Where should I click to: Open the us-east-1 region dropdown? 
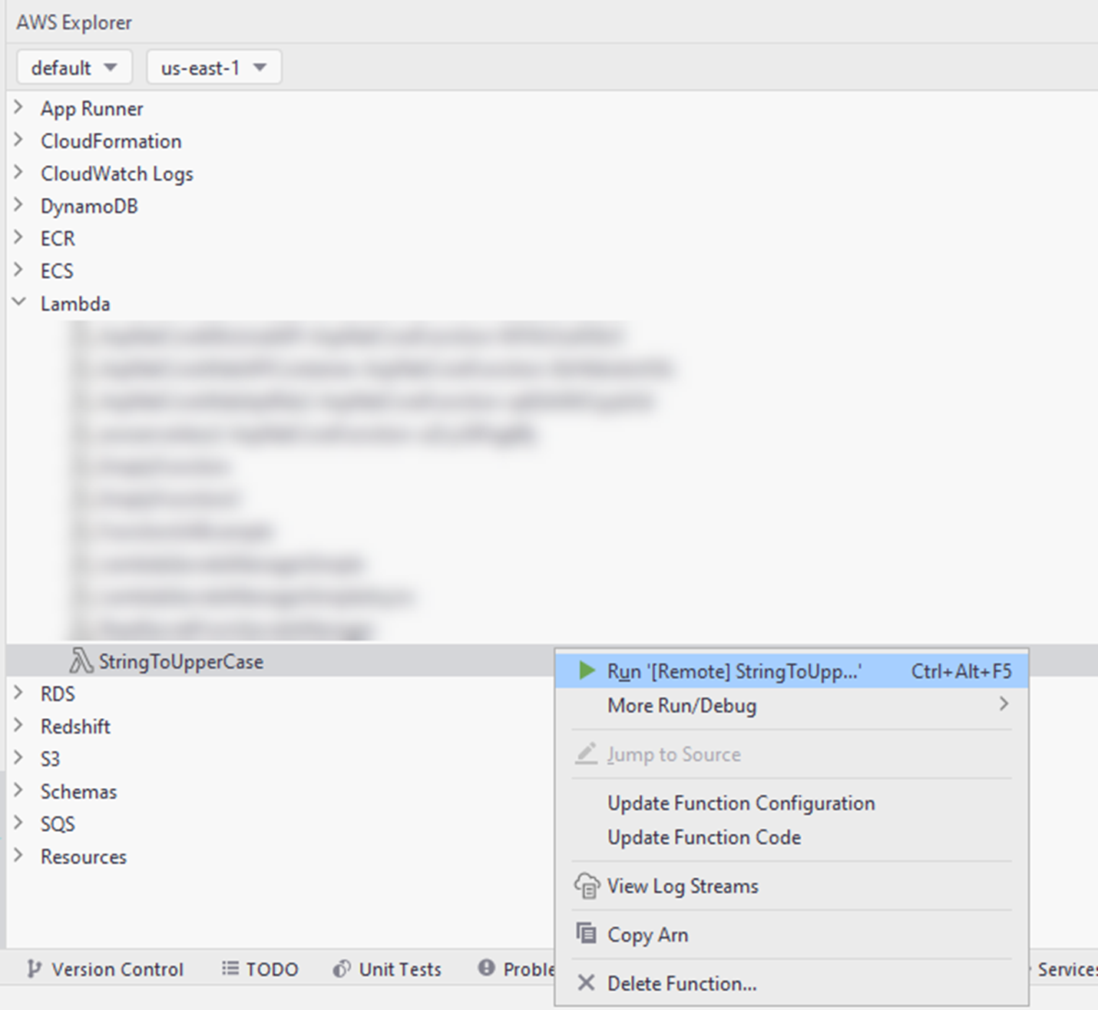(x=213, y=68)
